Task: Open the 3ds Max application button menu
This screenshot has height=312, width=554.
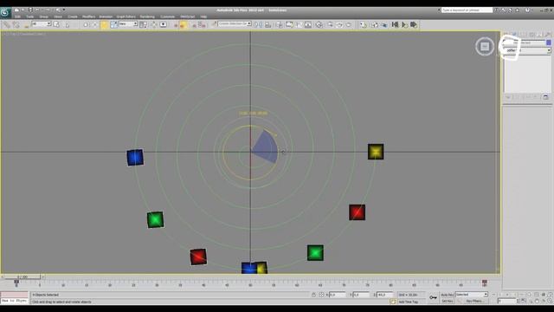Action: coord(5,13)
